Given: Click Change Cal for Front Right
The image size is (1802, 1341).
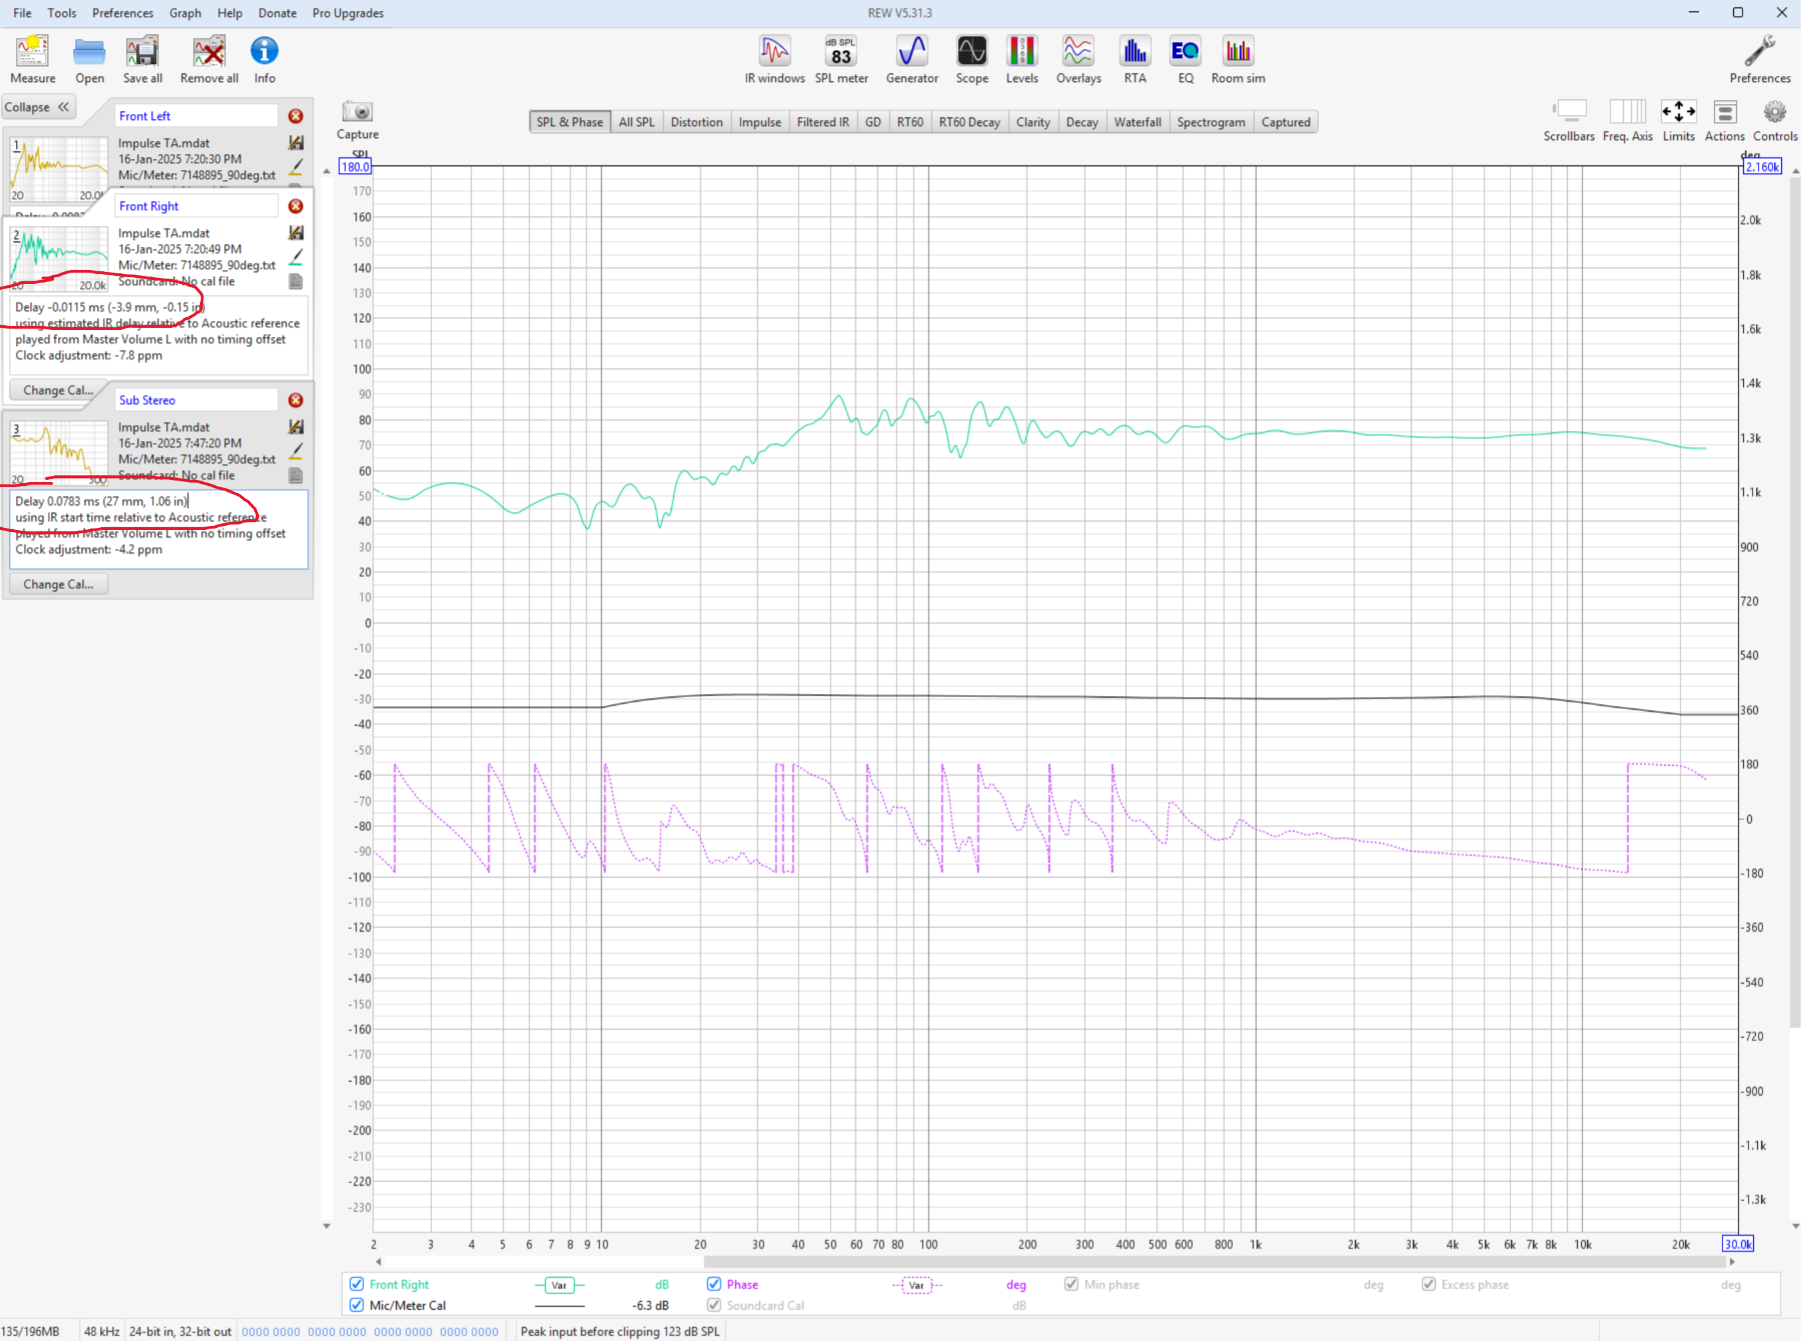Looking at the screenshot, I should 57,391.
